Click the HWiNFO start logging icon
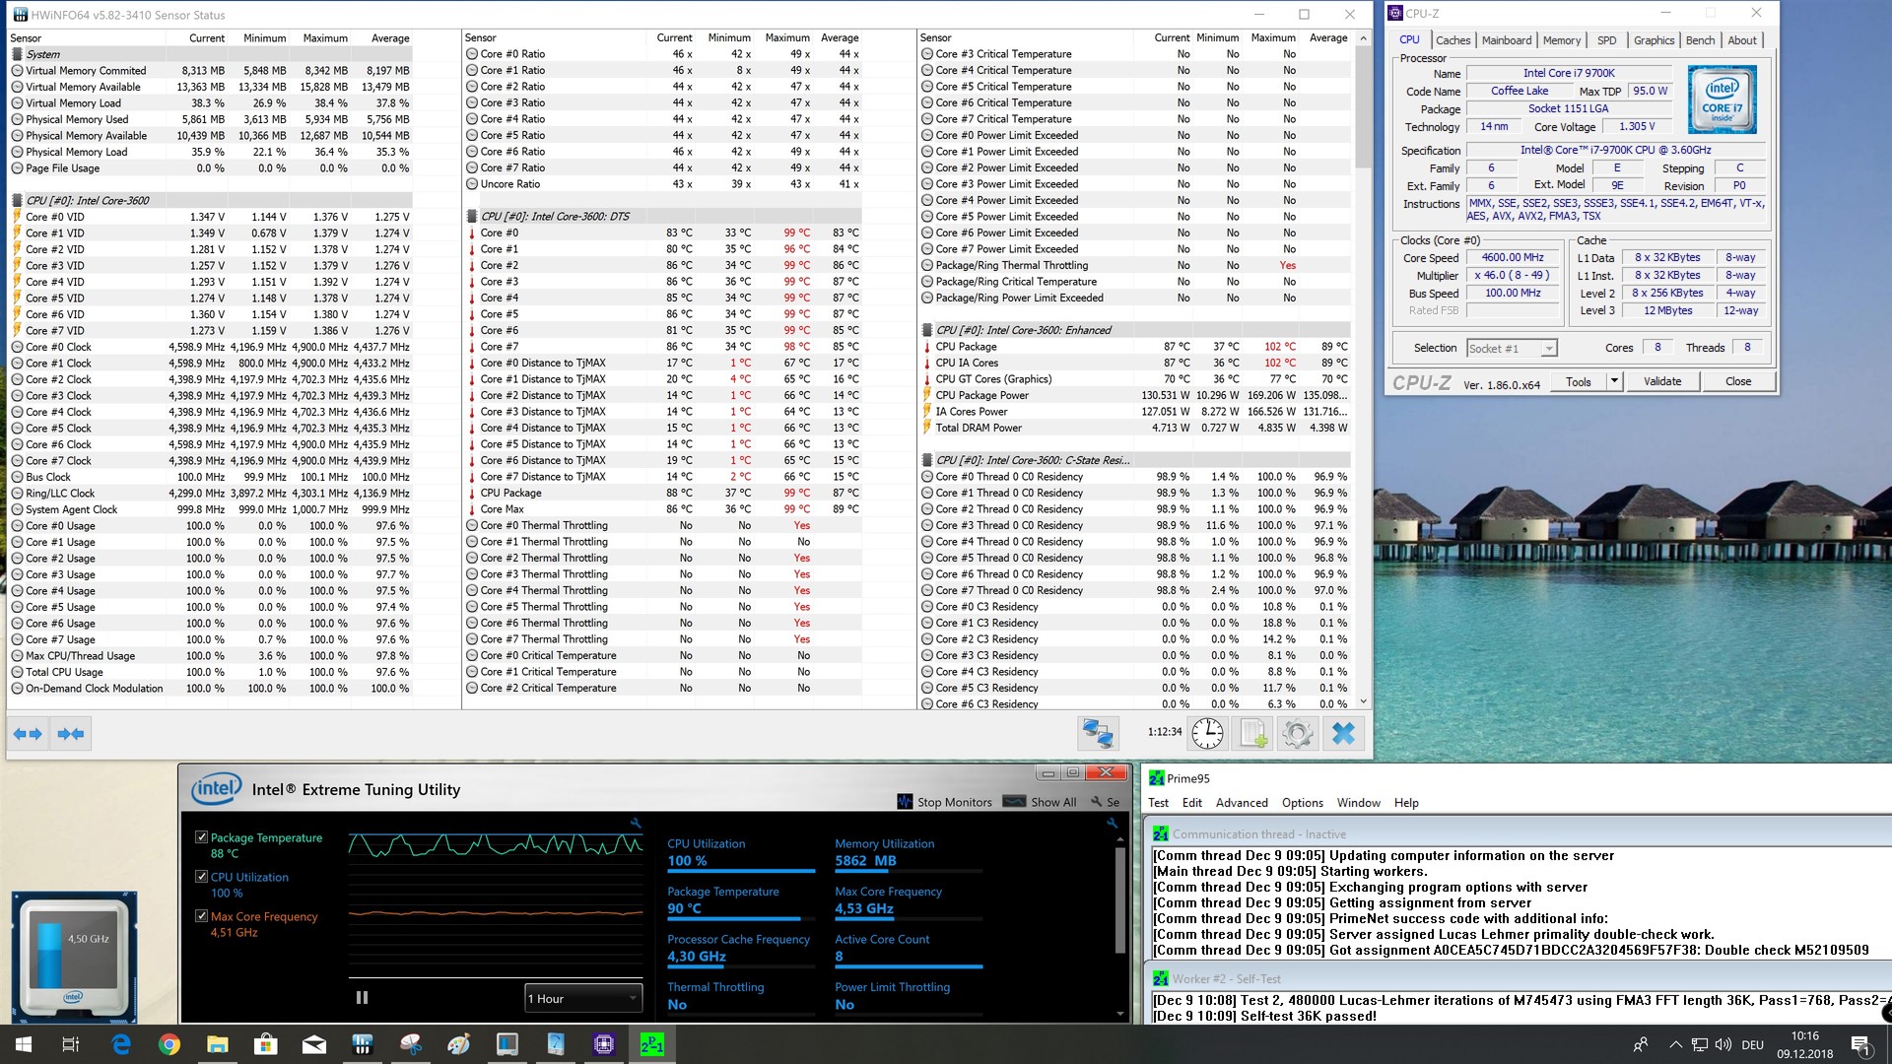This screenshot has height=1064, width=1892. 1252,733
